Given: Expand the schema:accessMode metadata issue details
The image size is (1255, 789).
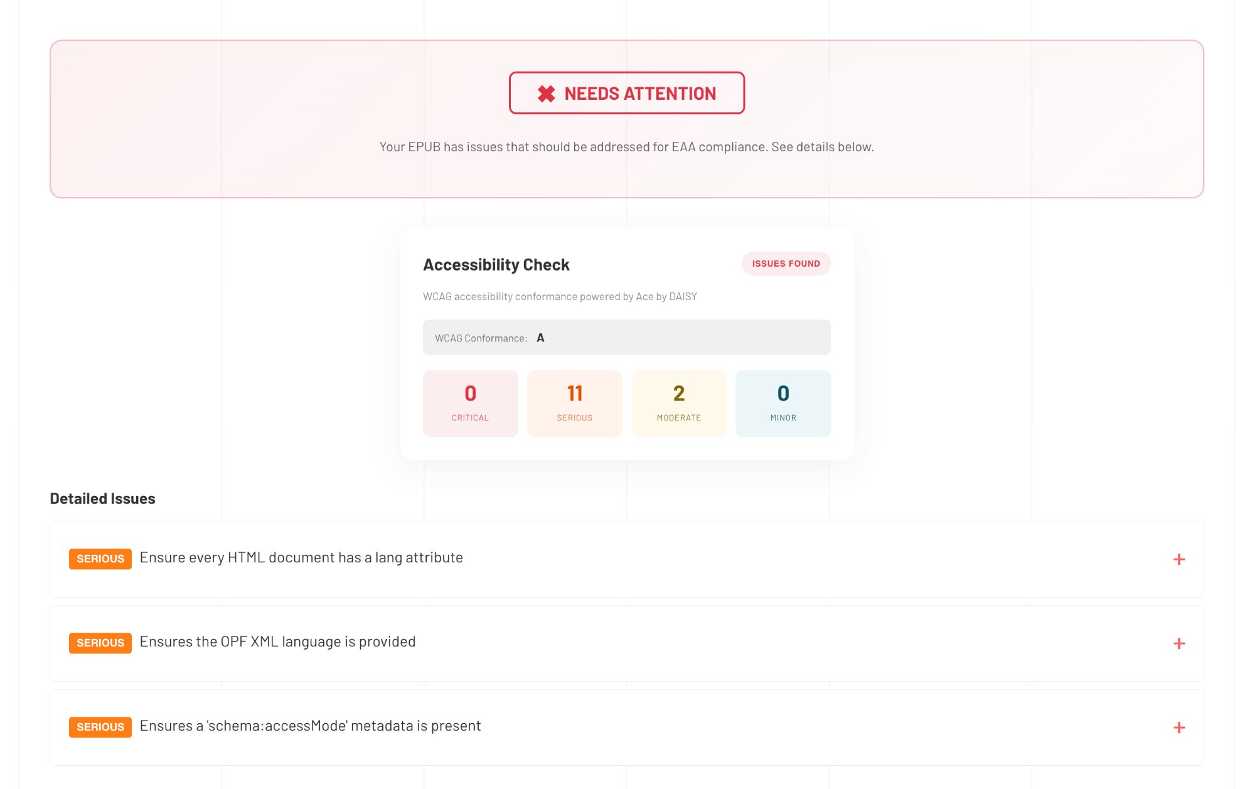Looking at the screenshot, I should (1179, 727).
